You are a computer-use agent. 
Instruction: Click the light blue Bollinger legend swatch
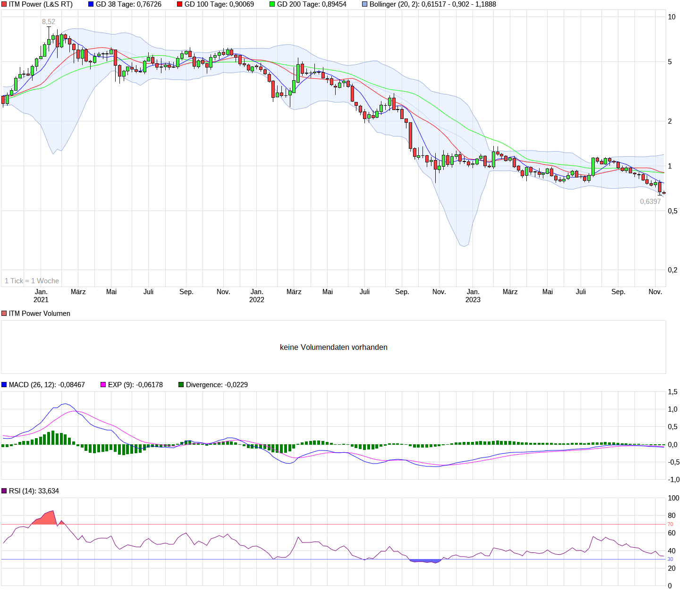(x=365, y=4)
